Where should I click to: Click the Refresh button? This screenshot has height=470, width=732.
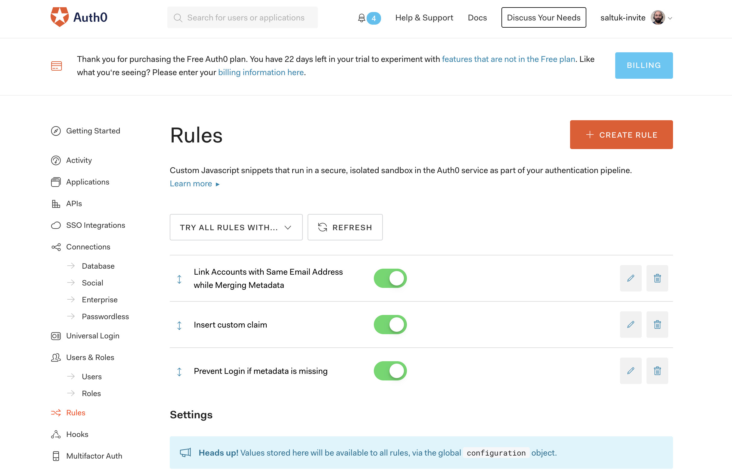pos(345,227)
